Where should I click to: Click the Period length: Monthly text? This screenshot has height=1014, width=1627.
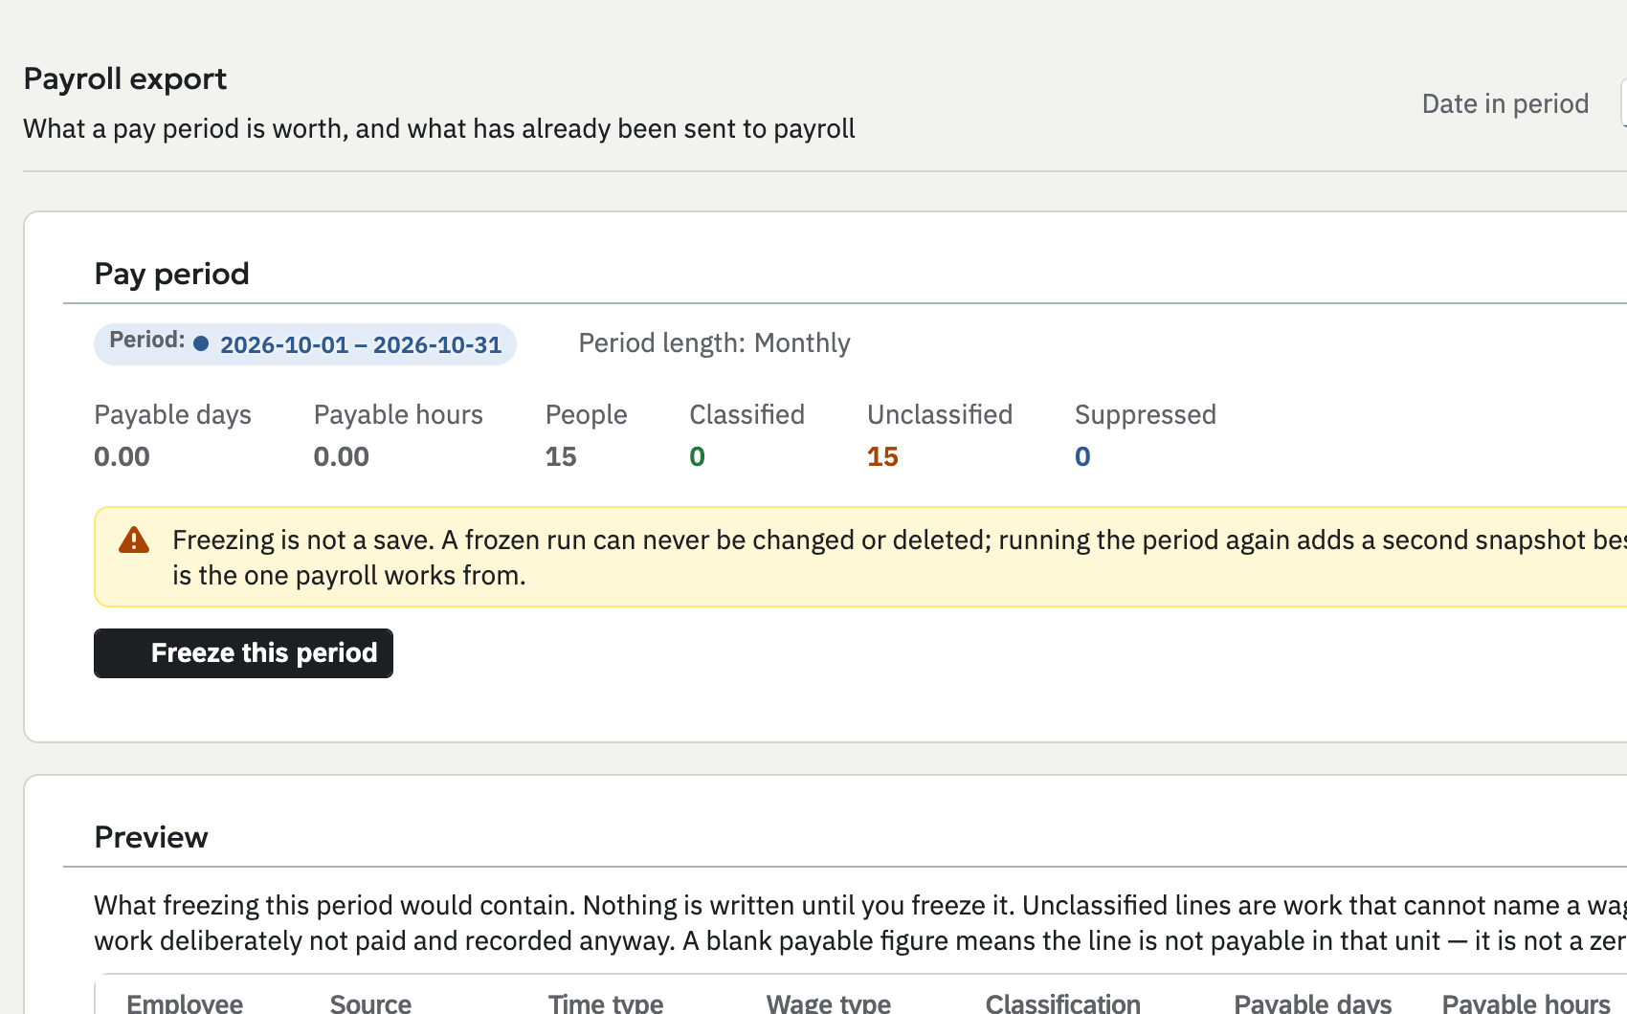click(714, 343)
